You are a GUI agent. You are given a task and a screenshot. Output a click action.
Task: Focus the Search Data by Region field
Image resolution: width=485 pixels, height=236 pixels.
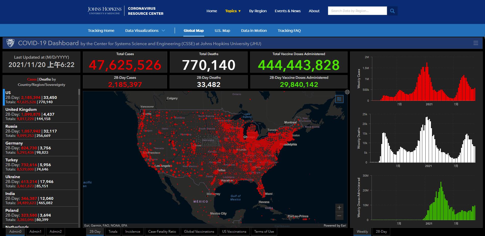(x=357, y=11)
